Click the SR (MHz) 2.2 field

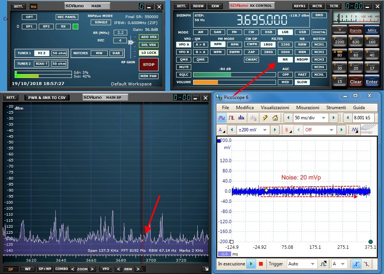point(120,33)
